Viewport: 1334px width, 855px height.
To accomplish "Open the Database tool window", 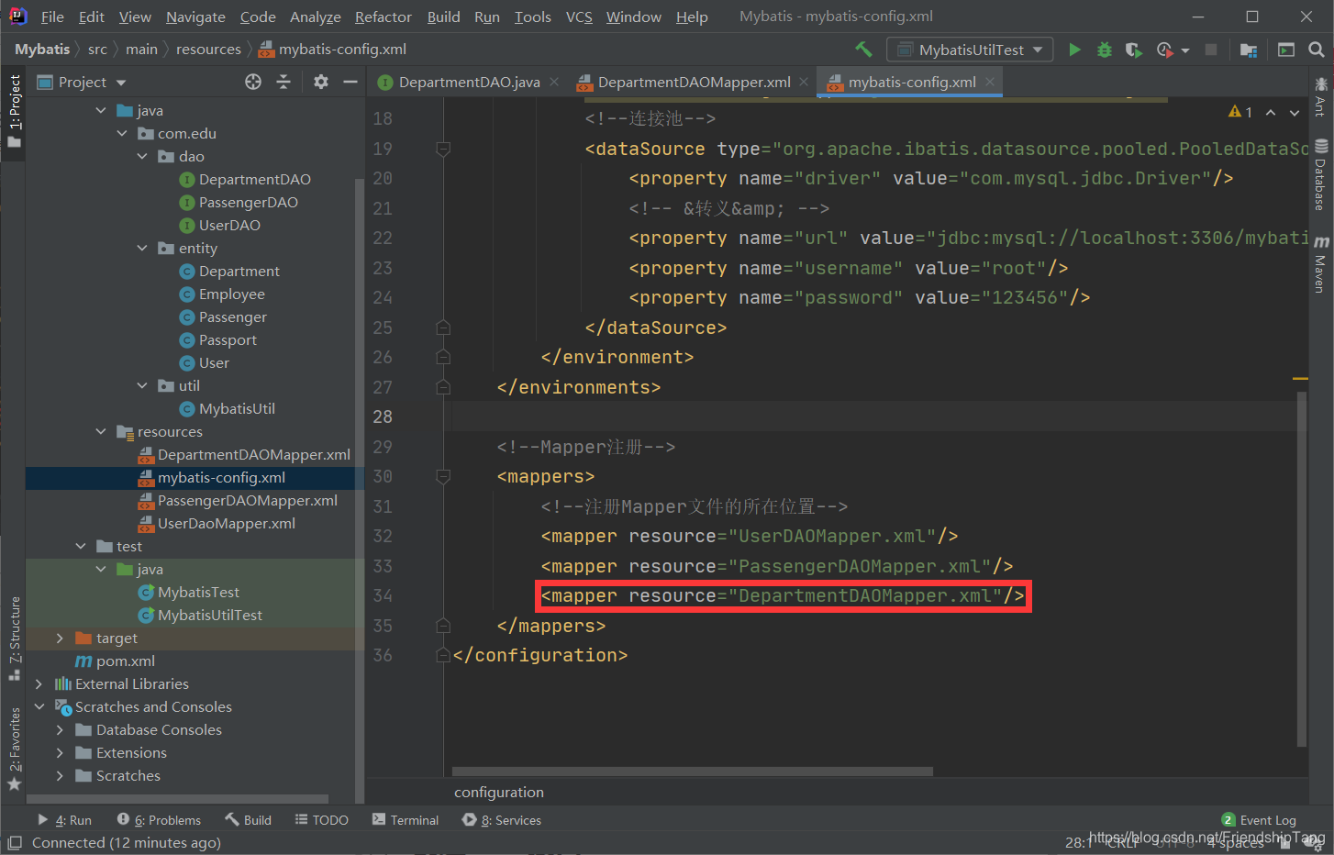I will pos(1321,174).
